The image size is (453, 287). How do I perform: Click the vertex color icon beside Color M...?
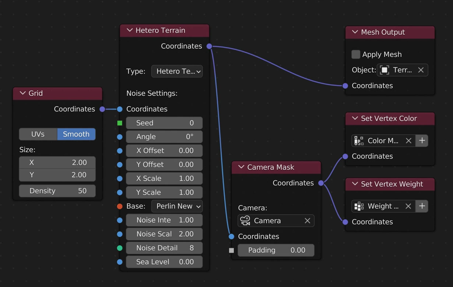pyautogui.click(x=359, y=141)
